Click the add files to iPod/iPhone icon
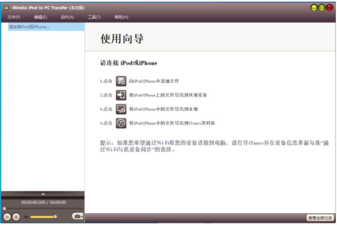337x225 pixels. [x=121, y=81]
